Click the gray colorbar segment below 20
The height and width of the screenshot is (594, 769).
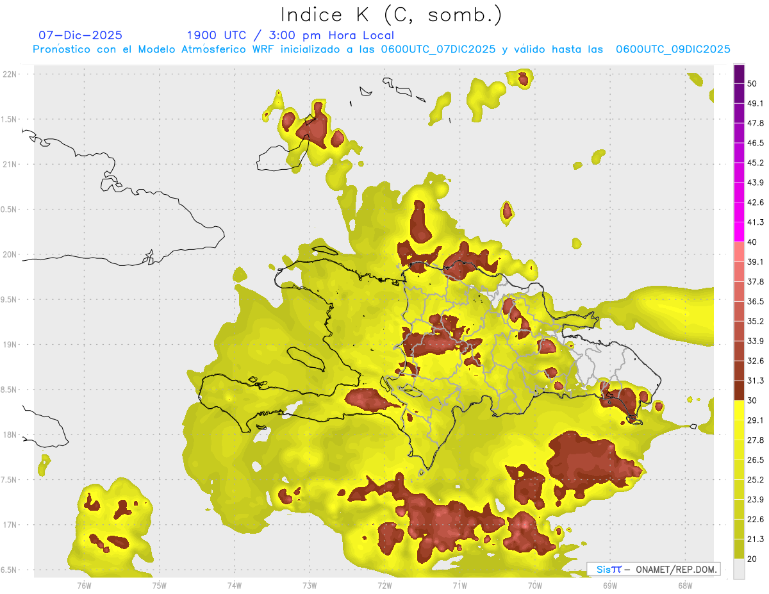(x=740, y=569)
